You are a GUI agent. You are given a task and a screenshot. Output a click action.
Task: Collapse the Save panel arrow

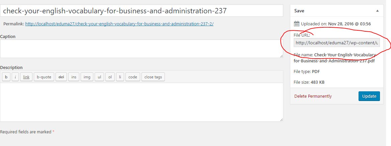click(x=377, y=11)
